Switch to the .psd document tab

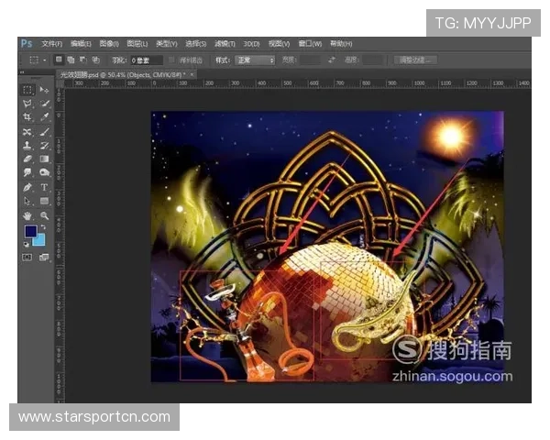click(x=123, y=75)
